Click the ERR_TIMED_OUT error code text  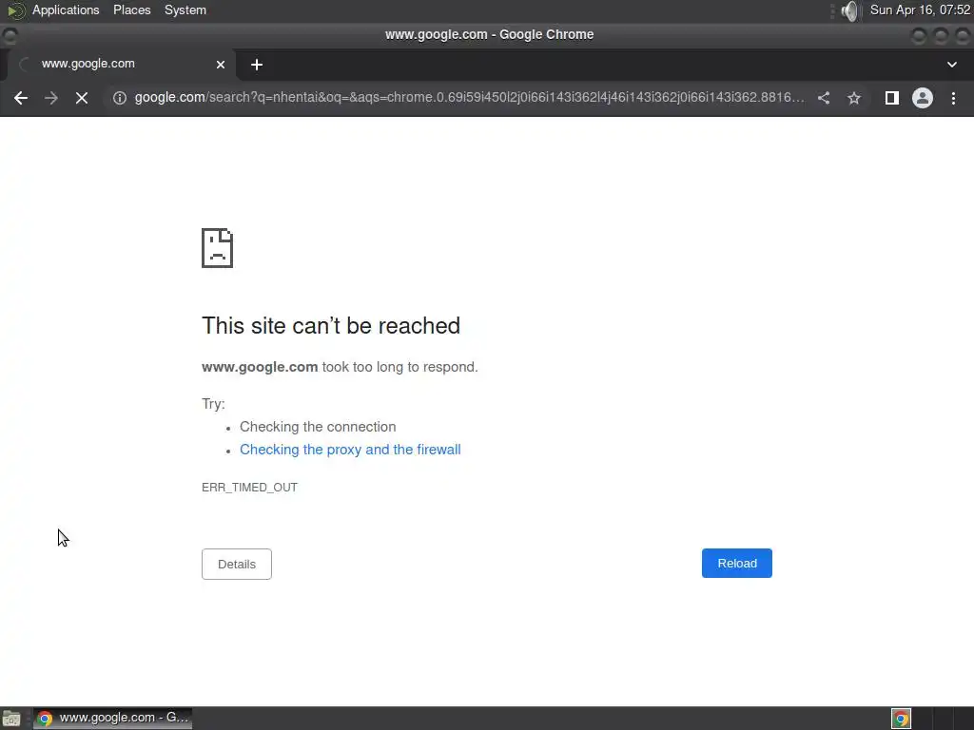250,488
